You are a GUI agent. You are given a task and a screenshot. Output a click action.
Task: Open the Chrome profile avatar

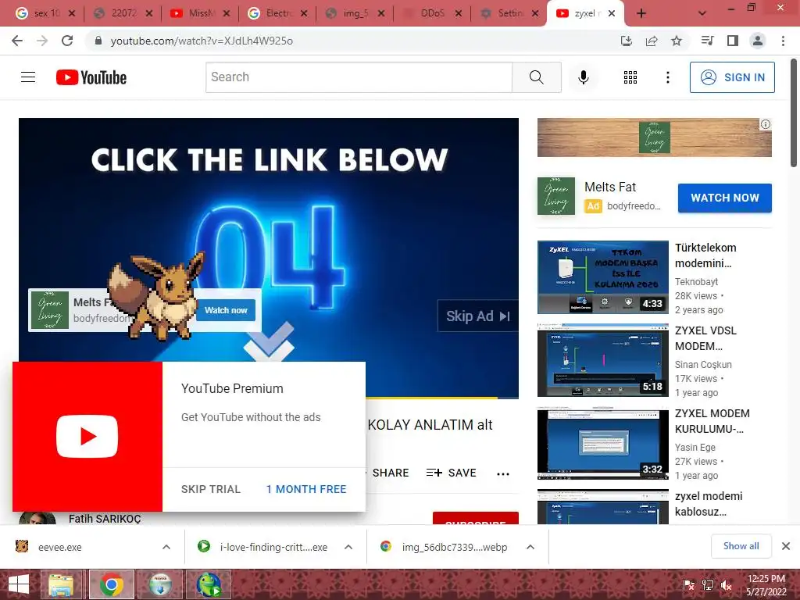pos(758,41)
